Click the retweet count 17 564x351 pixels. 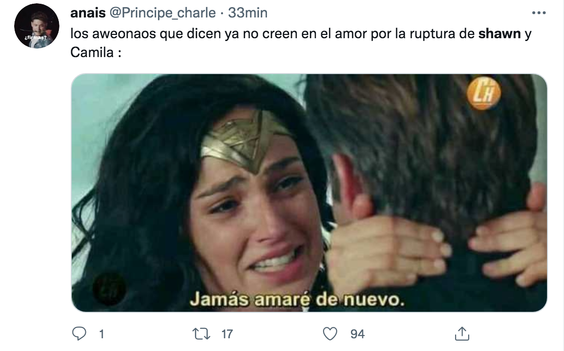pyautogui.click(x=227, y=334)
